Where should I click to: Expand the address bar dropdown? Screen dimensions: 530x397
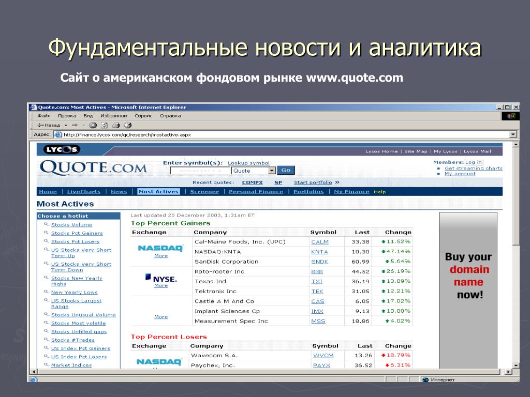pyautogui.click(x=513, y=134)
